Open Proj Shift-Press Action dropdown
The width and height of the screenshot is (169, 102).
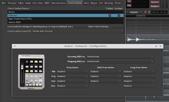(106, 76)
